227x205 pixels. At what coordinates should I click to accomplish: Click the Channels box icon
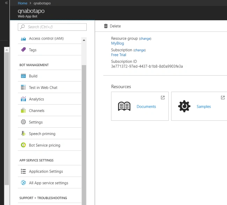click(x=23, y=111)
